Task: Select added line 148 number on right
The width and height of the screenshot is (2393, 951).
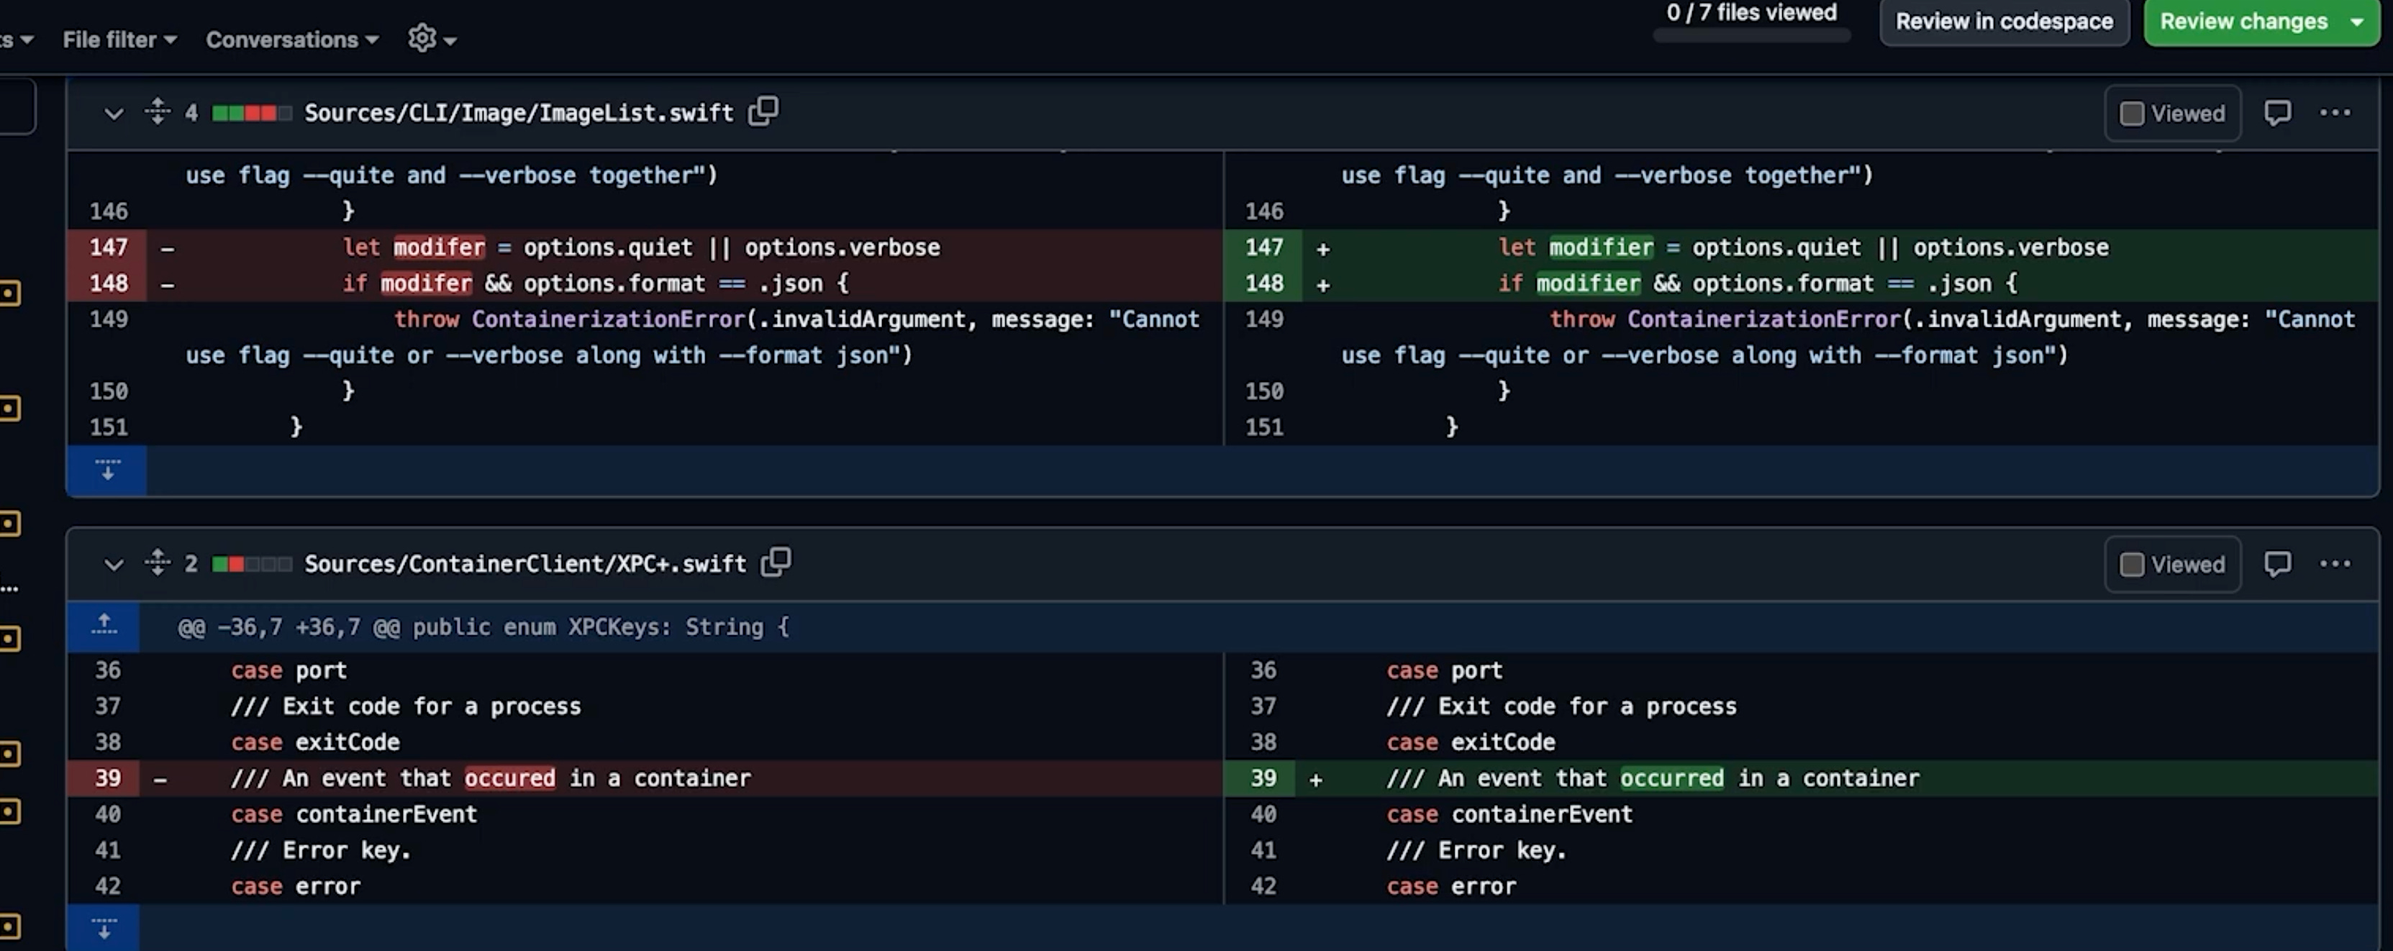Action: coord(1263,283)
